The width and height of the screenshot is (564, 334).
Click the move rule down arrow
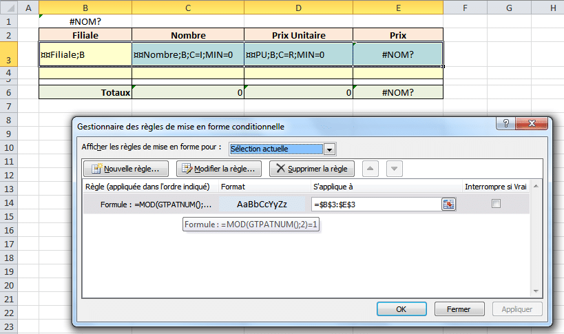coord(394,169)
